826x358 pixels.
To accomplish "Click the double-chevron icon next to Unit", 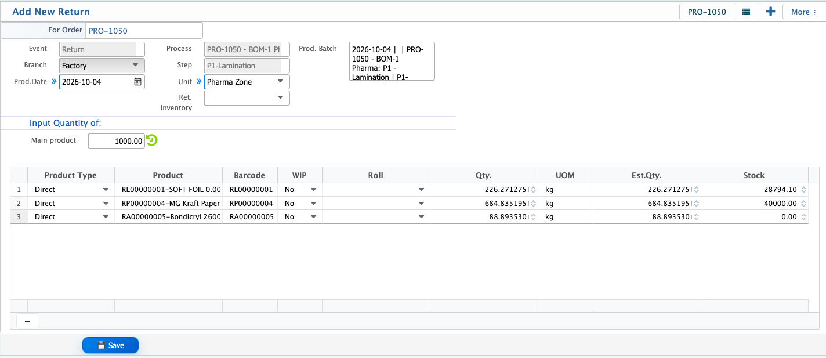I will [199, 82].
